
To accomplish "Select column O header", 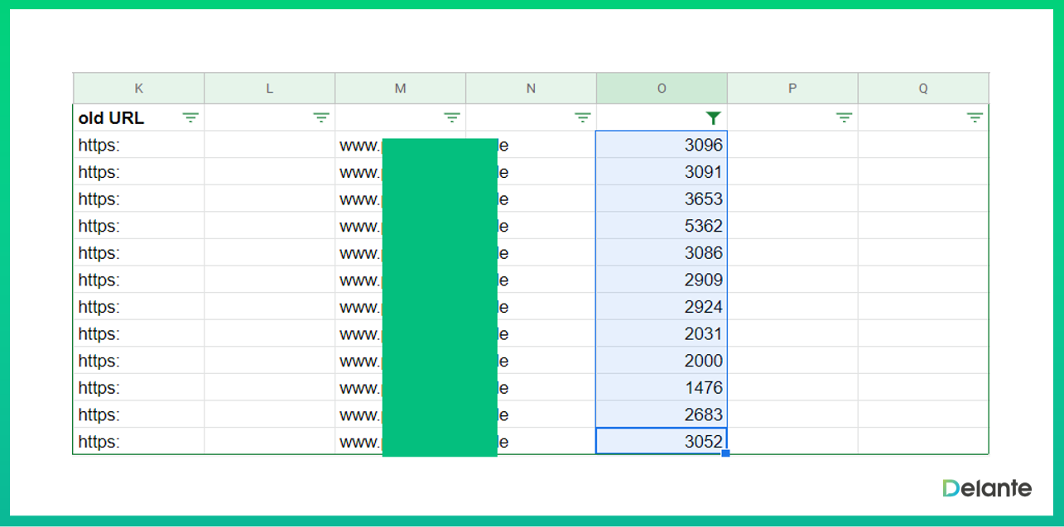I will tap(662, 89).
